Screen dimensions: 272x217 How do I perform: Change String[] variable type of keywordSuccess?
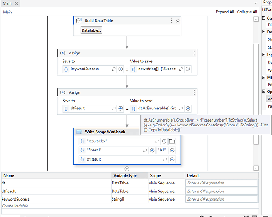pos(129,199)
